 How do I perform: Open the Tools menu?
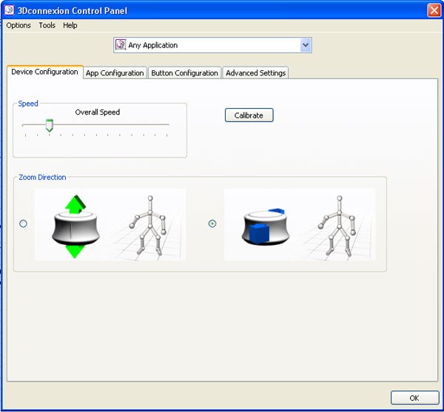(47, 25)
